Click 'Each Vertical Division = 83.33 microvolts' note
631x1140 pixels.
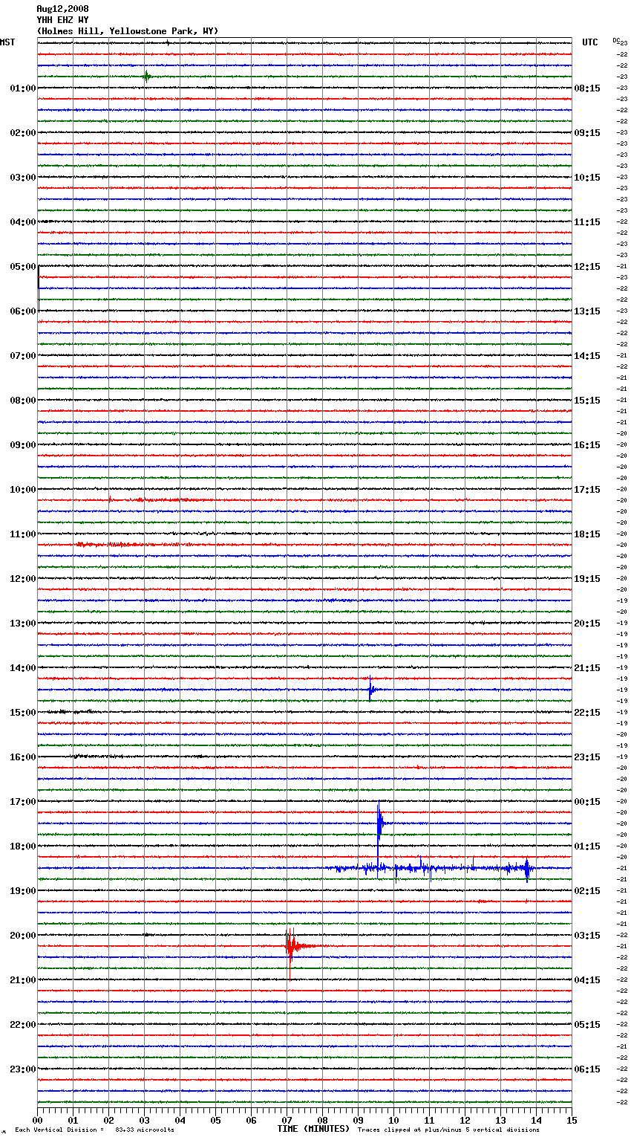[x=94, y=1130]
